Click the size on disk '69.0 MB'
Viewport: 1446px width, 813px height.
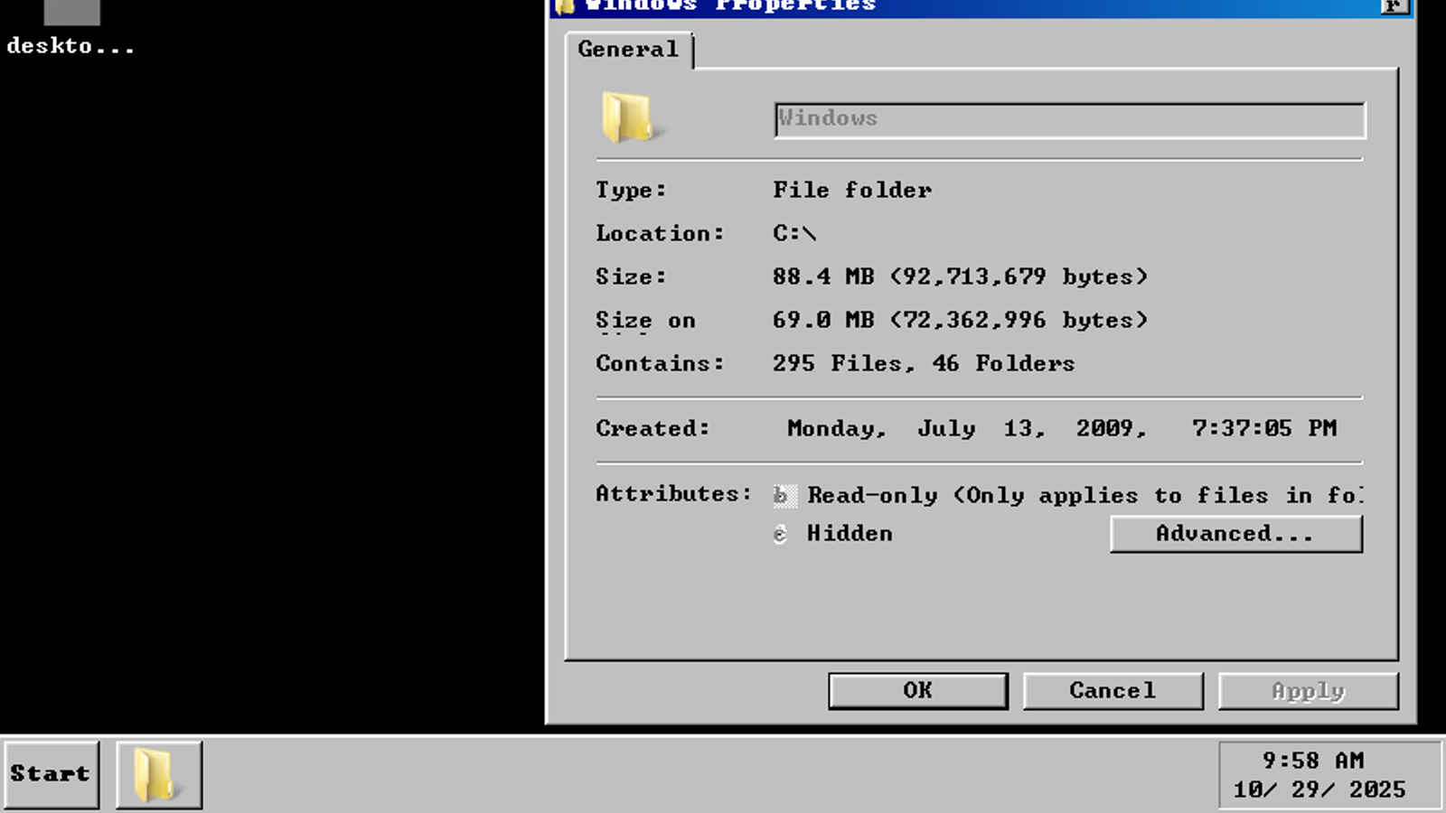(823, 320)
